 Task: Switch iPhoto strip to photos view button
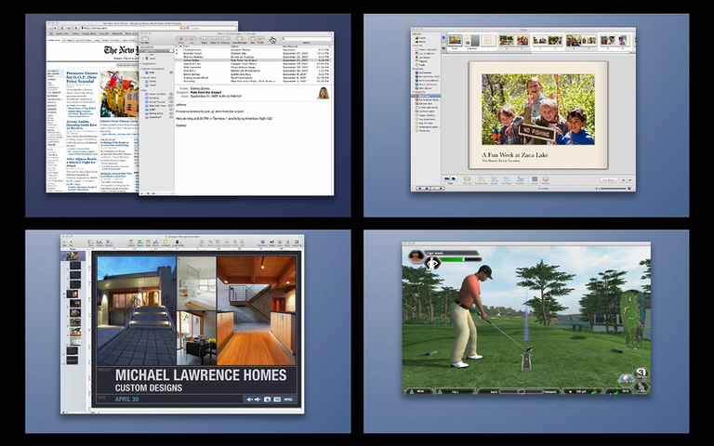(443, 48)
